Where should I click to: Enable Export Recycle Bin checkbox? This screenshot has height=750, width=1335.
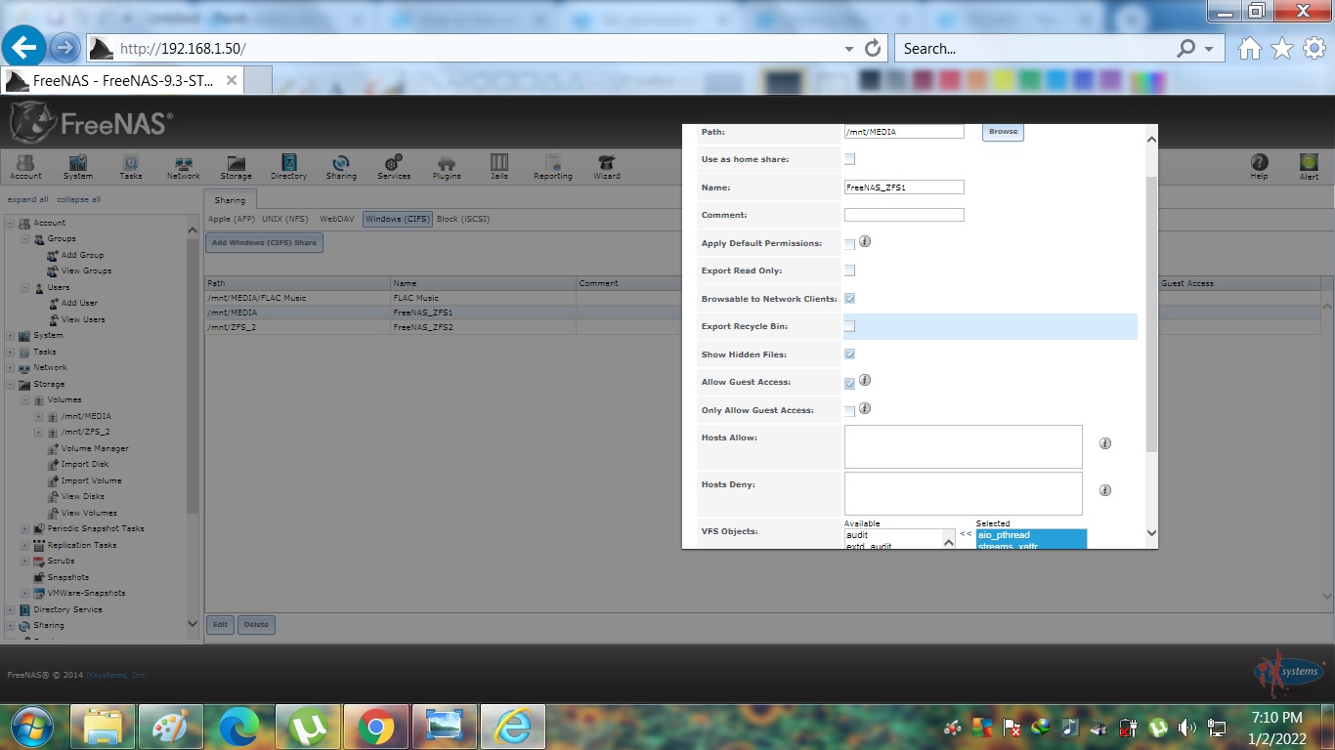point(849,326)
